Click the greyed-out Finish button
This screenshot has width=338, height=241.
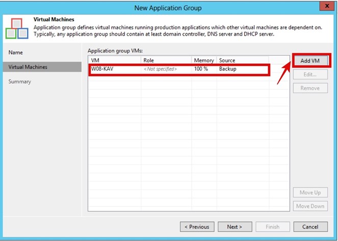(x=273, y=227)
